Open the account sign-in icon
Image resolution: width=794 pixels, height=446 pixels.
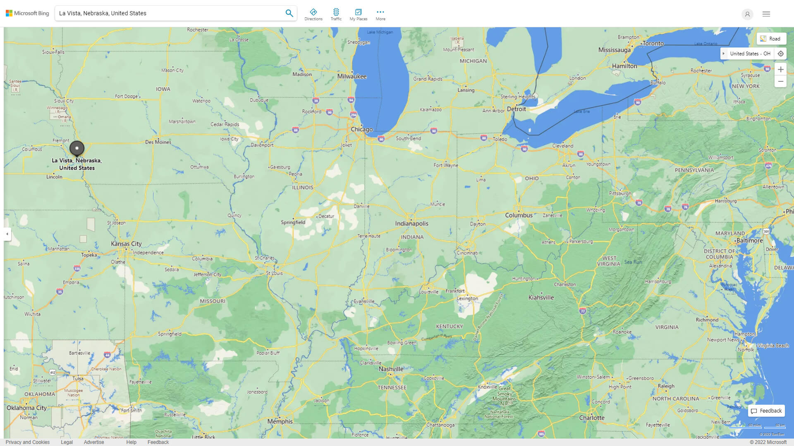click(747, 14)
